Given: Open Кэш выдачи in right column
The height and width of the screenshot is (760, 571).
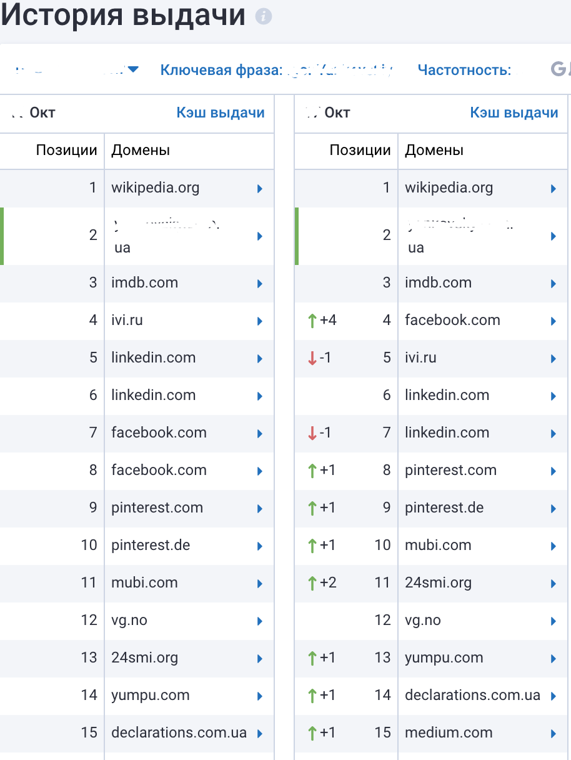Looking at the screenshot, I should 514,112.
